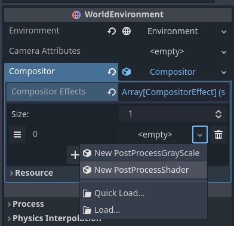Expand the Process section
This screenshot has width=234, height=226.
pyautogui.click(x=26, y=204)
